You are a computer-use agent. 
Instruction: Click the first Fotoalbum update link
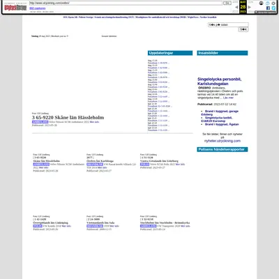click(x=158, y=63)
